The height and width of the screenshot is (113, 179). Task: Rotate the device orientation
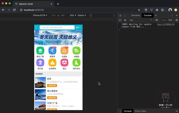point(91,15)
